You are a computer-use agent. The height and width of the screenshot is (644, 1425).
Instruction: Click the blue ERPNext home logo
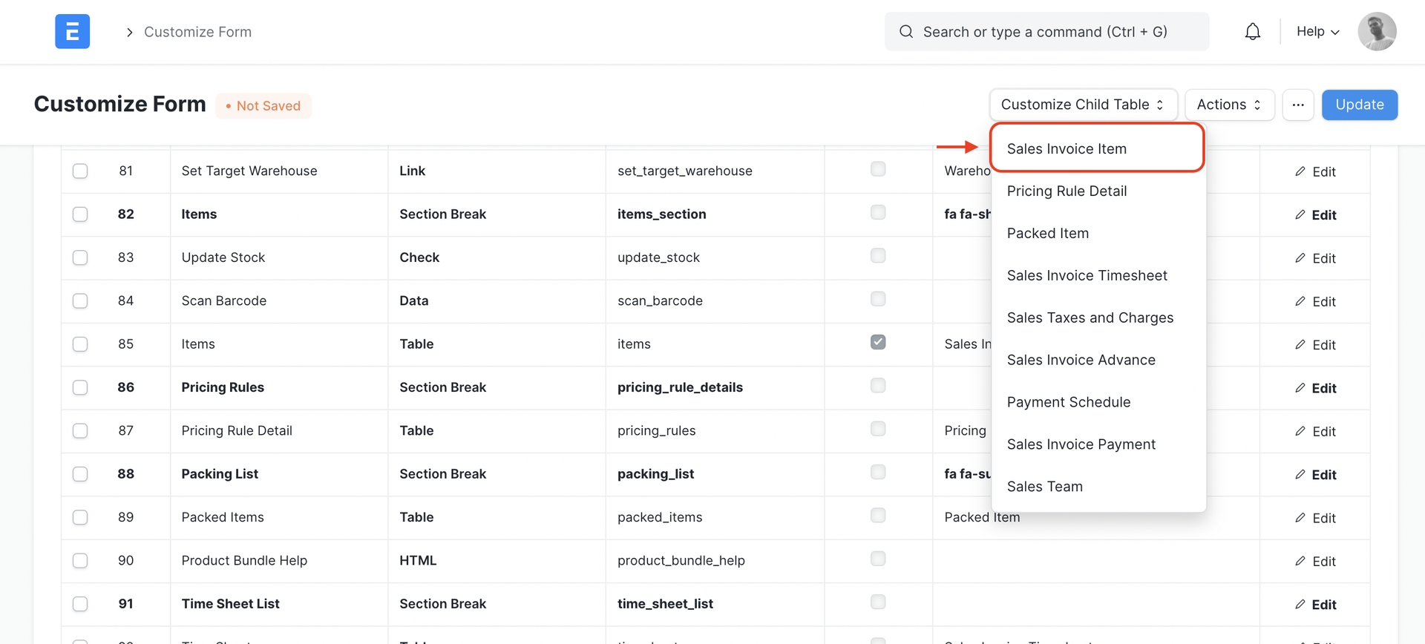pyautogui.click(x=72, y=31)
